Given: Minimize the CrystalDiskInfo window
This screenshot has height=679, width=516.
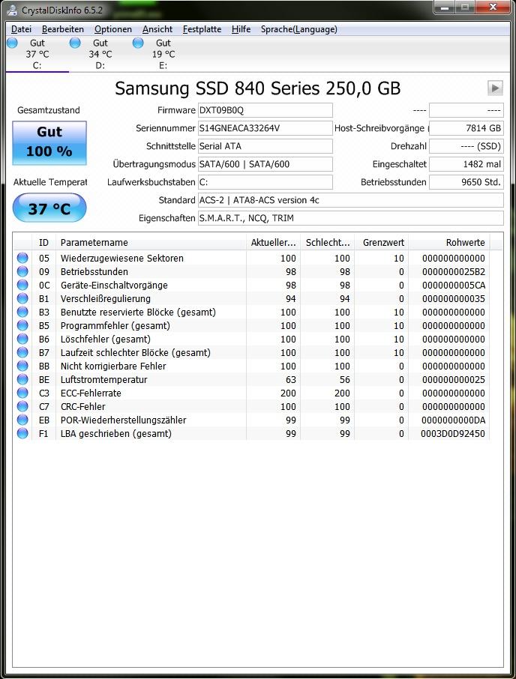Looking at the screenshot, I should 445,7.
